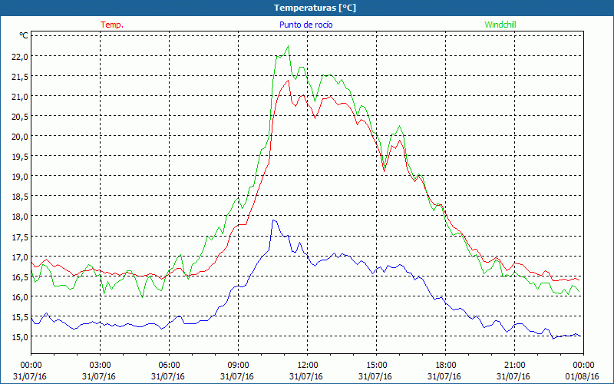Click the 15,5 y-axis value
The width and height of the screenshot is (614, 384).
click(x=21, y=317)
